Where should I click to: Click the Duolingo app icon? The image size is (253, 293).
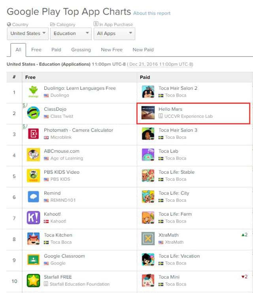tap(33, 92)
